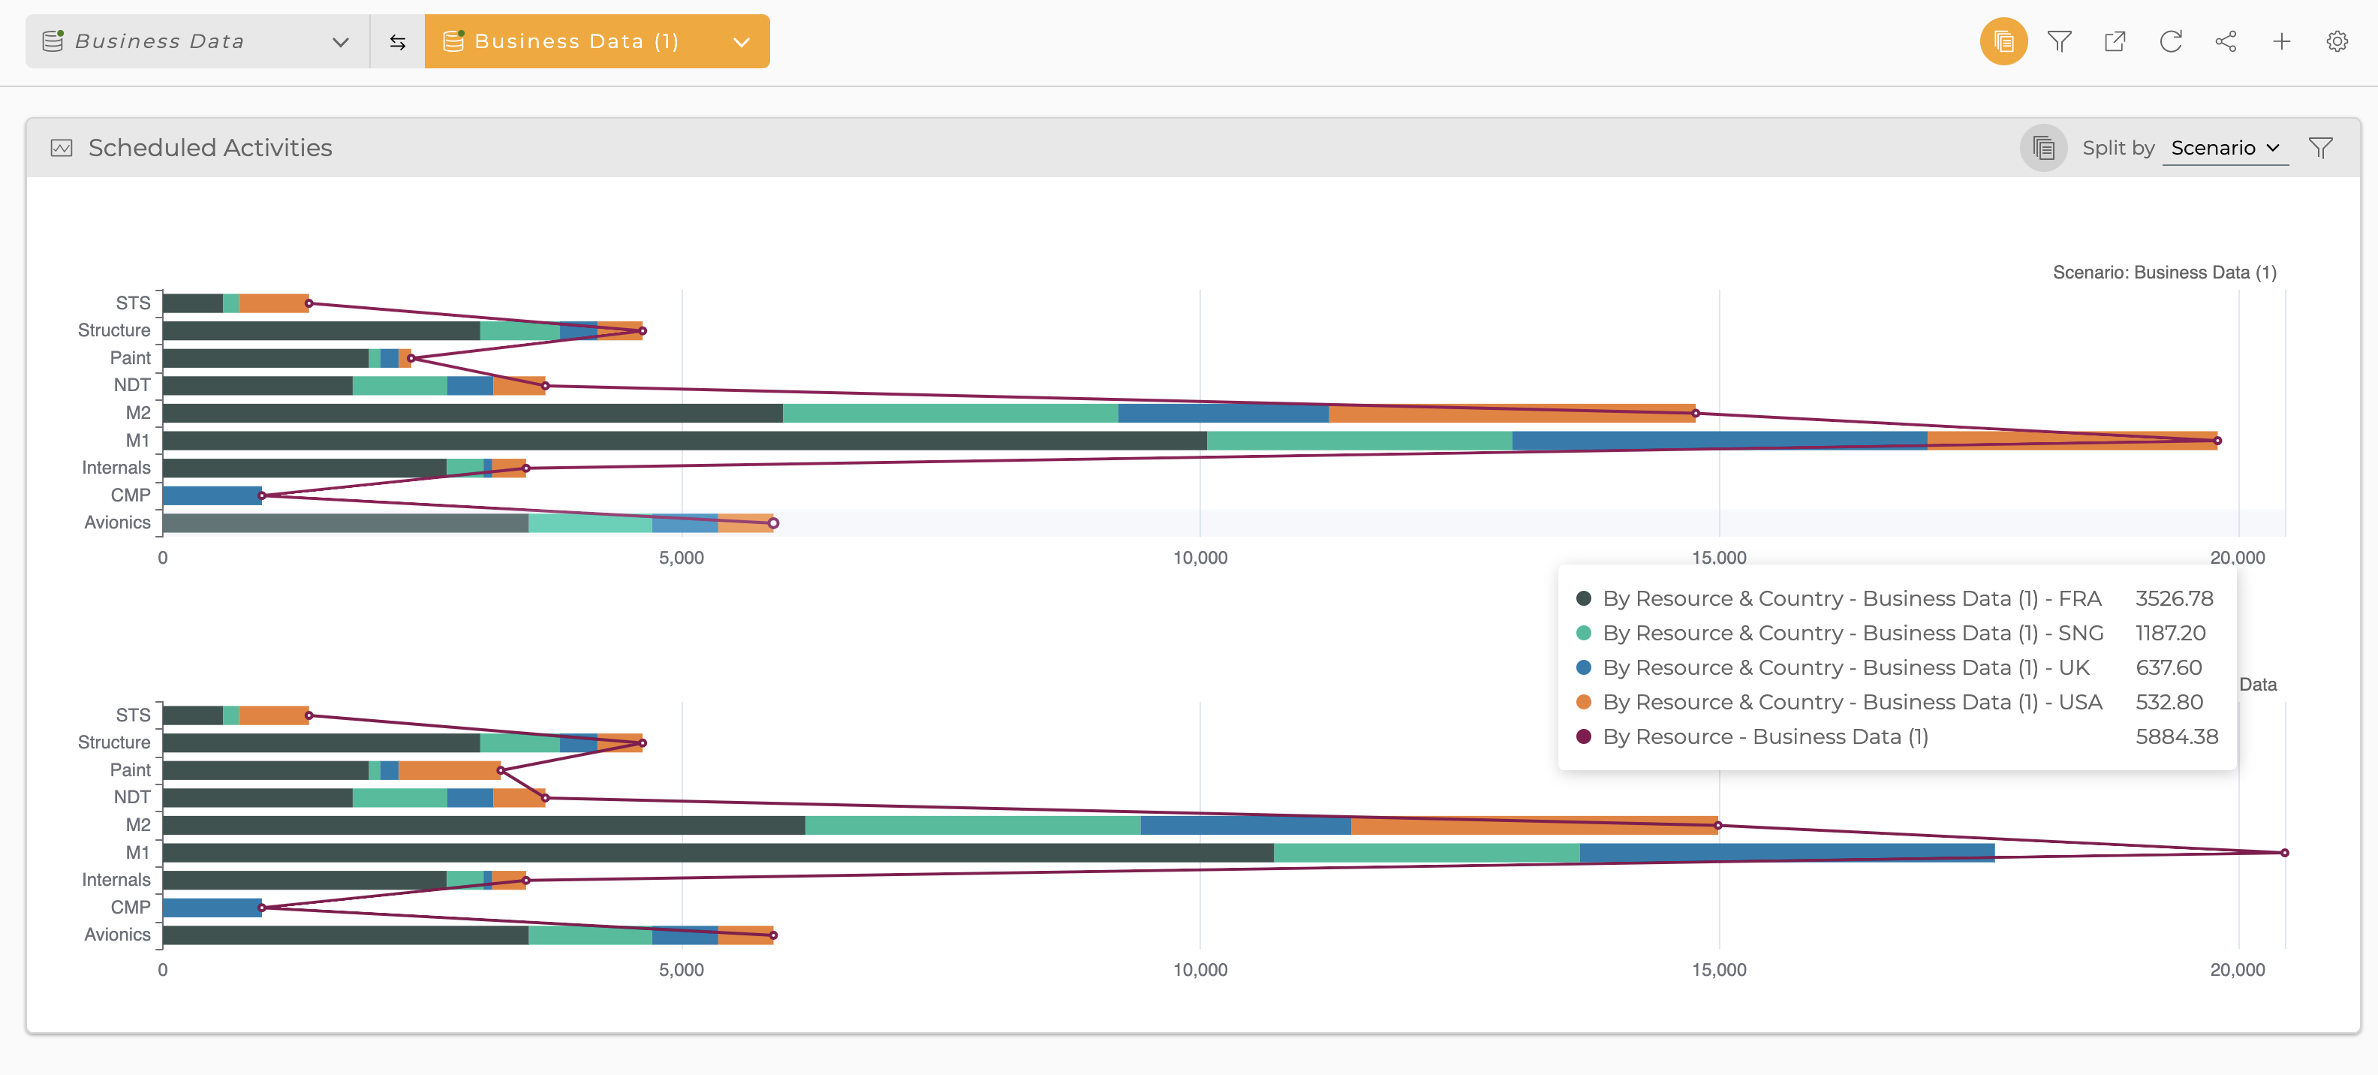Click the orange scenario comparison icon in top toolbar
This screenshot has height=1075, width=2378.
pos(2002,41)
